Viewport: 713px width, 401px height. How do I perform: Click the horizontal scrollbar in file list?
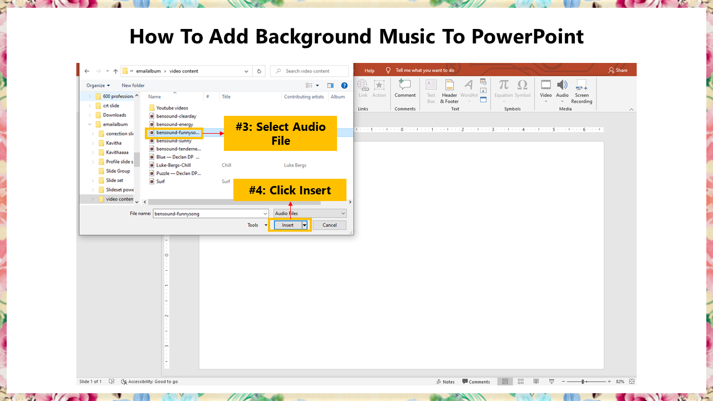tap(234, 202)
